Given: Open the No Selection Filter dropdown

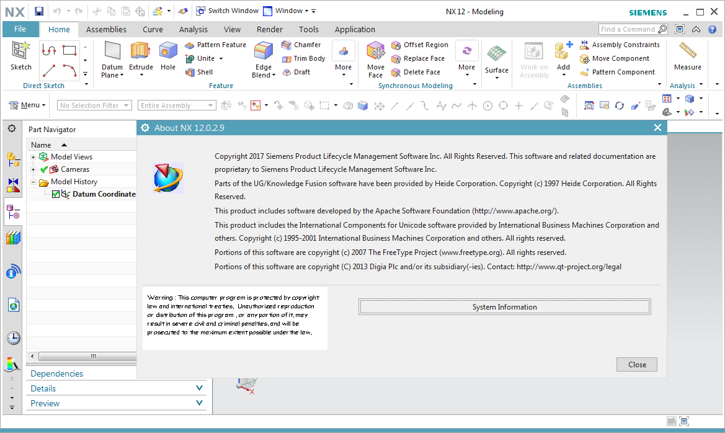Looking at the screenshot, I should pos(94,105).
